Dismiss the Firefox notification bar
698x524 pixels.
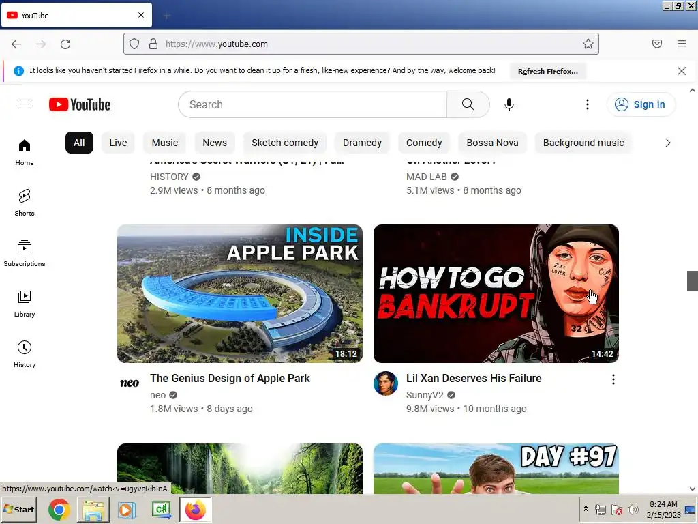pyautogui.click(x=681, y=71)
